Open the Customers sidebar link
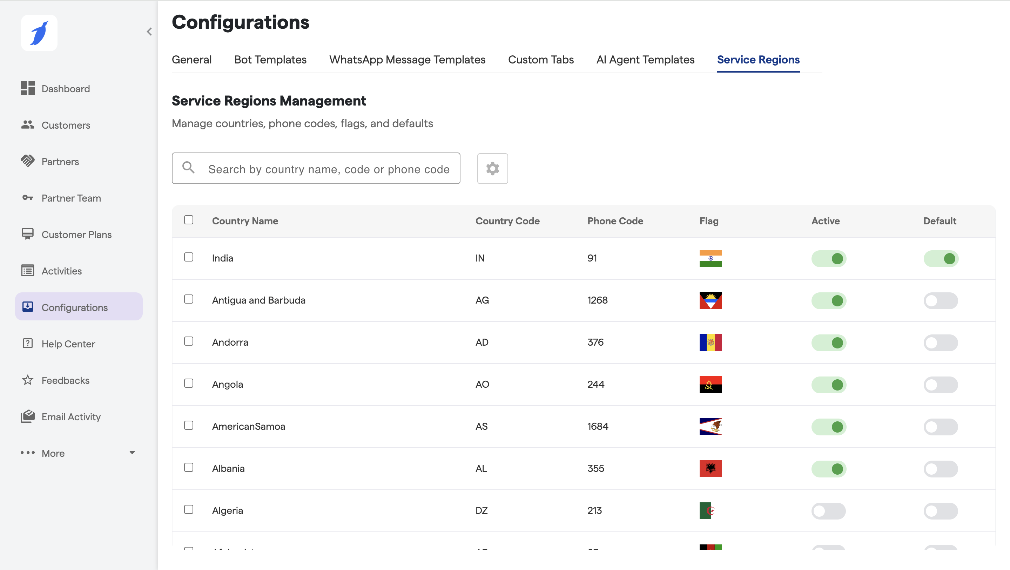Image resolution: width=1010 pixels, height=570 pixels. point(66,125)
